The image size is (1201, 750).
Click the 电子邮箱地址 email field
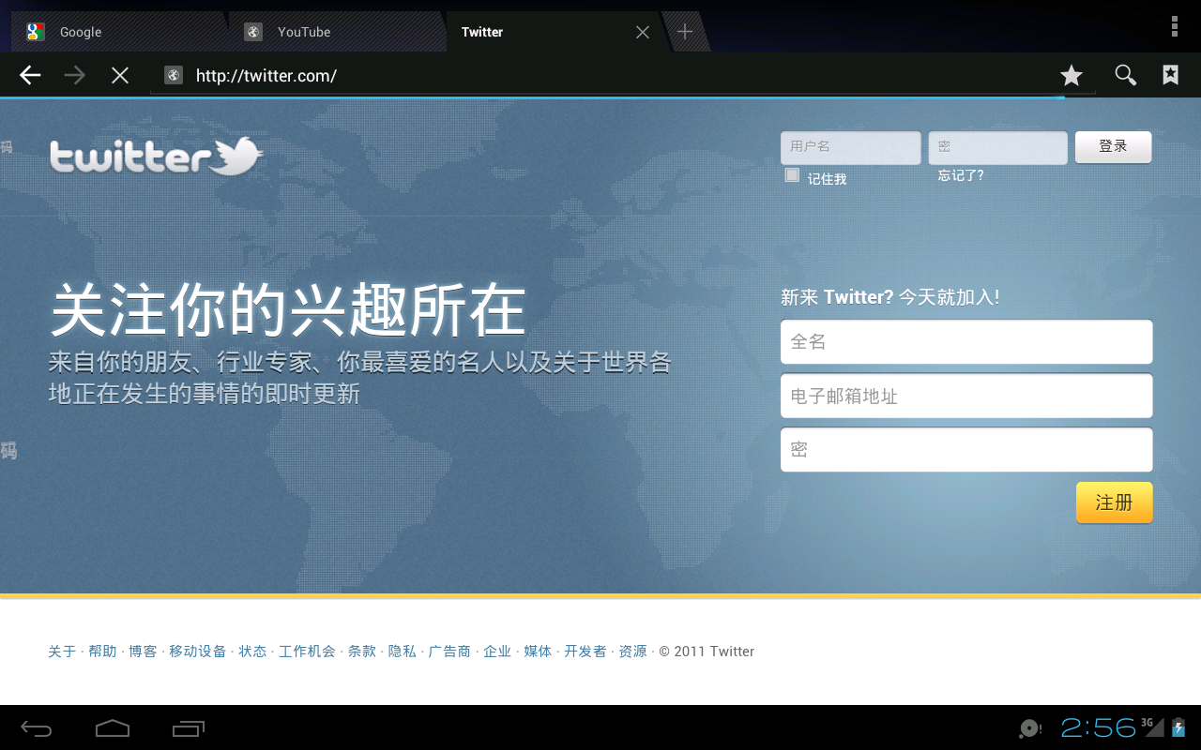tap(966, 396)
